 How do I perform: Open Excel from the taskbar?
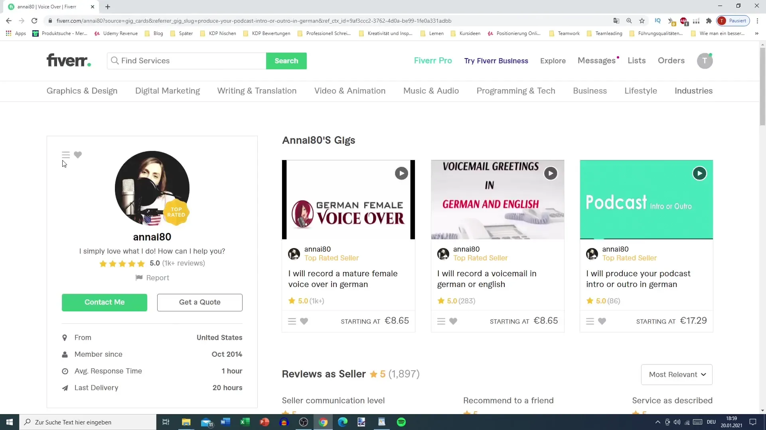coord(245,422)
